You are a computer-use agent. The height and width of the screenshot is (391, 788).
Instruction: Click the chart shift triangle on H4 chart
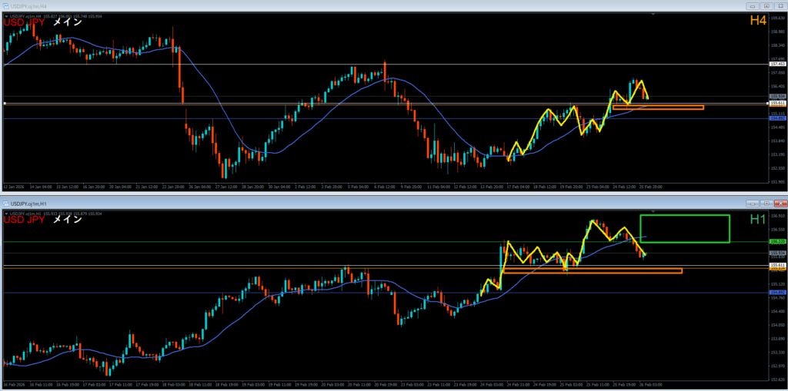(653, 13)
